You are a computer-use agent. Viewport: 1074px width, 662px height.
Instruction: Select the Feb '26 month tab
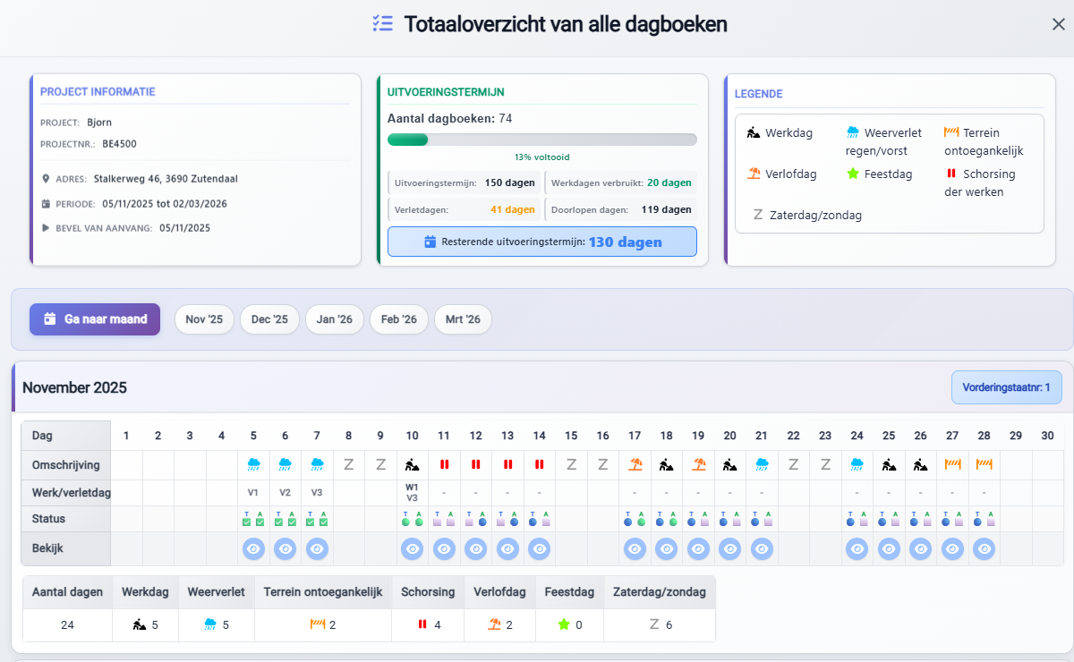tap(398, 318)
